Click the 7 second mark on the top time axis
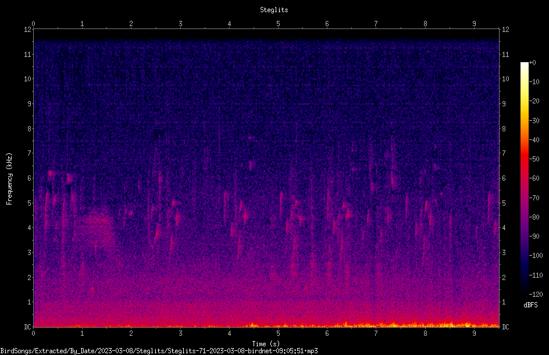The height and width of the screenshot is (355, 549). tap(376, 23)
